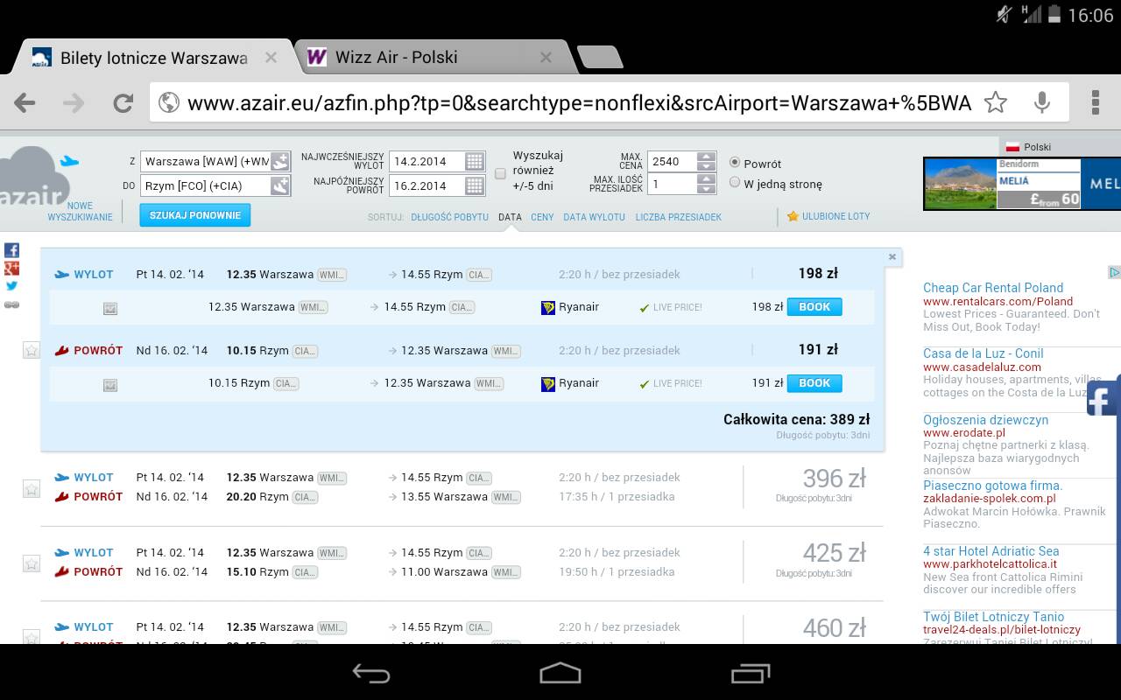Favorite the 425 zł flight with star
Image resolution: width=1121 pixels, height=700 pixels.
point(32,563)
